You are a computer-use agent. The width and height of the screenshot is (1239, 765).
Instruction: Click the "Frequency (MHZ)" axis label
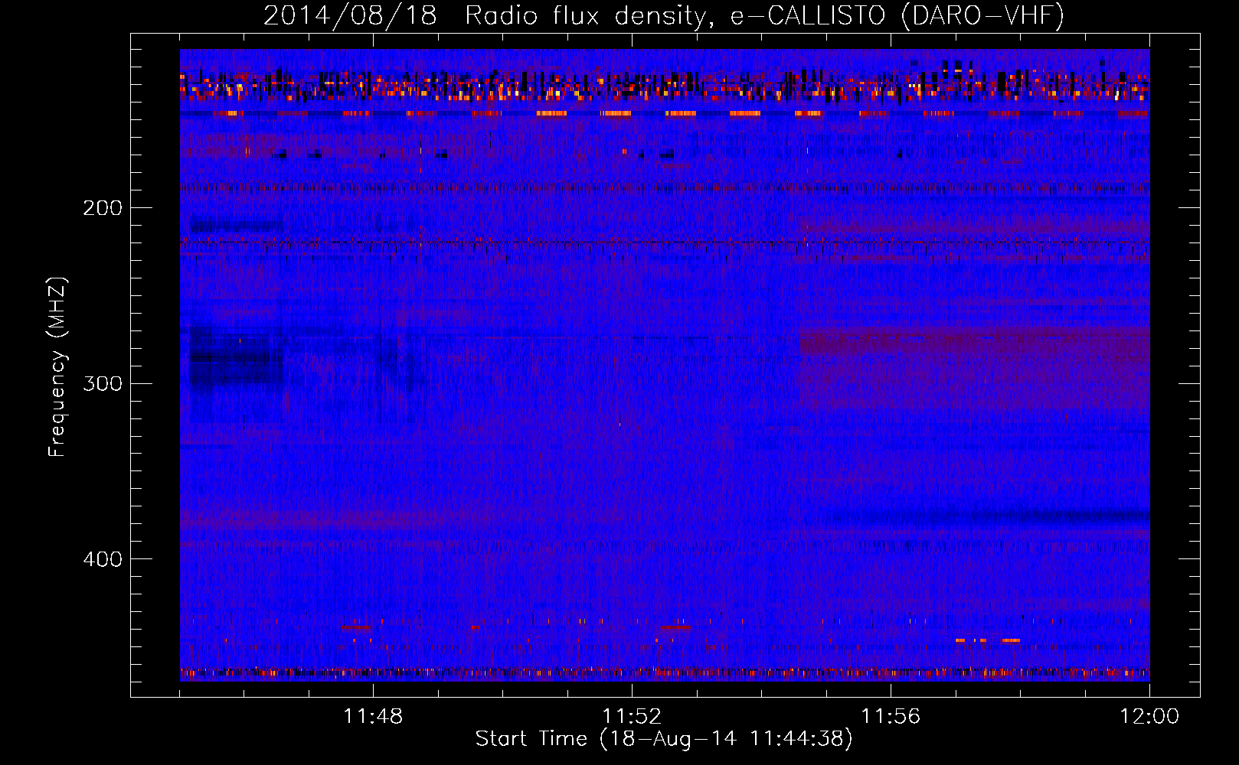pyautogui.click(x=57, y=367)
